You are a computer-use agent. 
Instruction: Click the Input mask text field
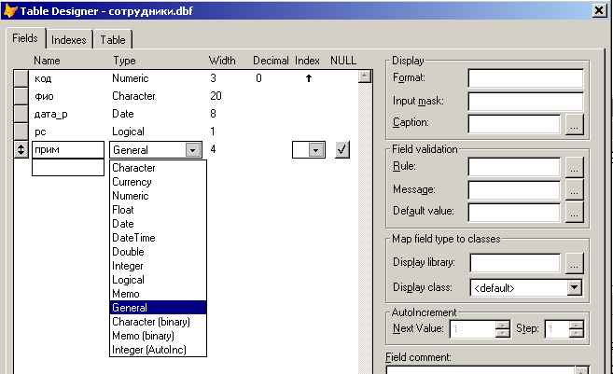click(525, 101)
